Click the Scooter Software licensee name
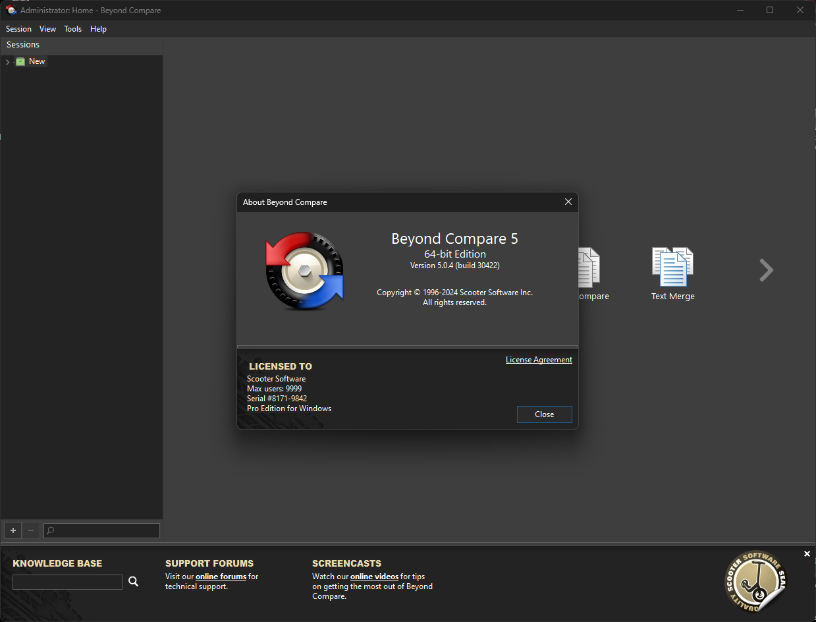The image size is (816, 622). [x=276, y=379]
